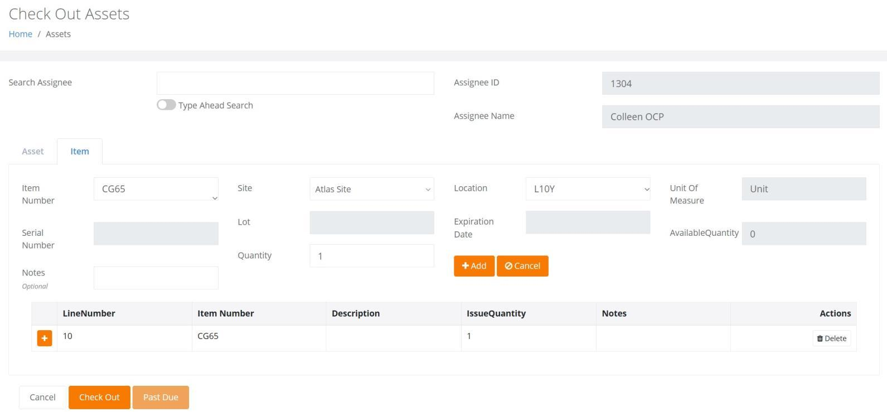The width and height of the screenshot is (887, 412).
Task: Click the Check Out button
Action: (99, 397)
